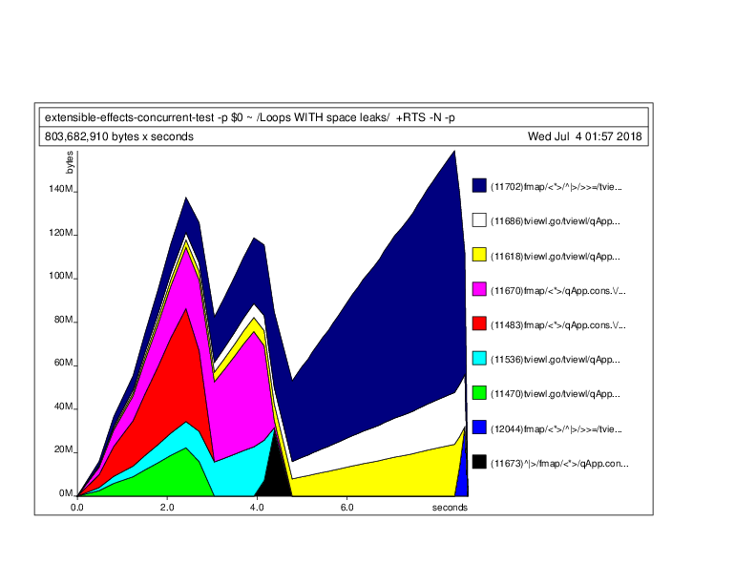Click the green (11470) legend swatch
756x584 pixels.
click(x=479, y=393)
